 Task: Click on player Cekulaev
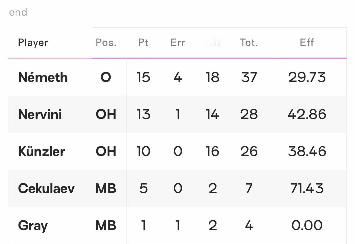click(46, 188)
